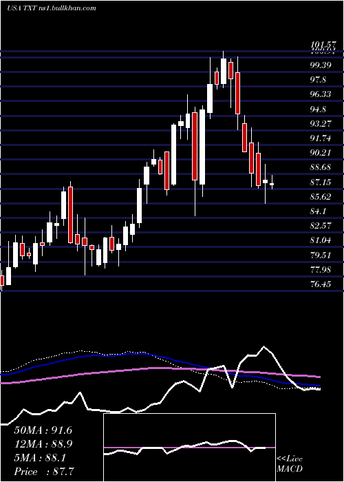Click the 88.68 price axis label
344x482 pixels.
[x=321, y=167]
